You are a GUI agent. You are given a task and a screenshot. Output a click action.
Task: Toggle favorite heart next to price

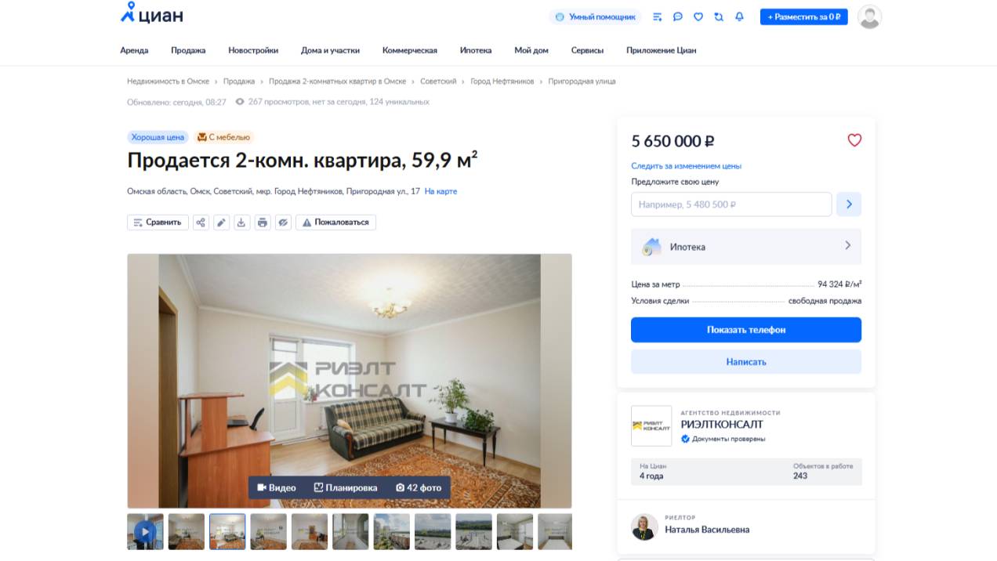(854, 140)
